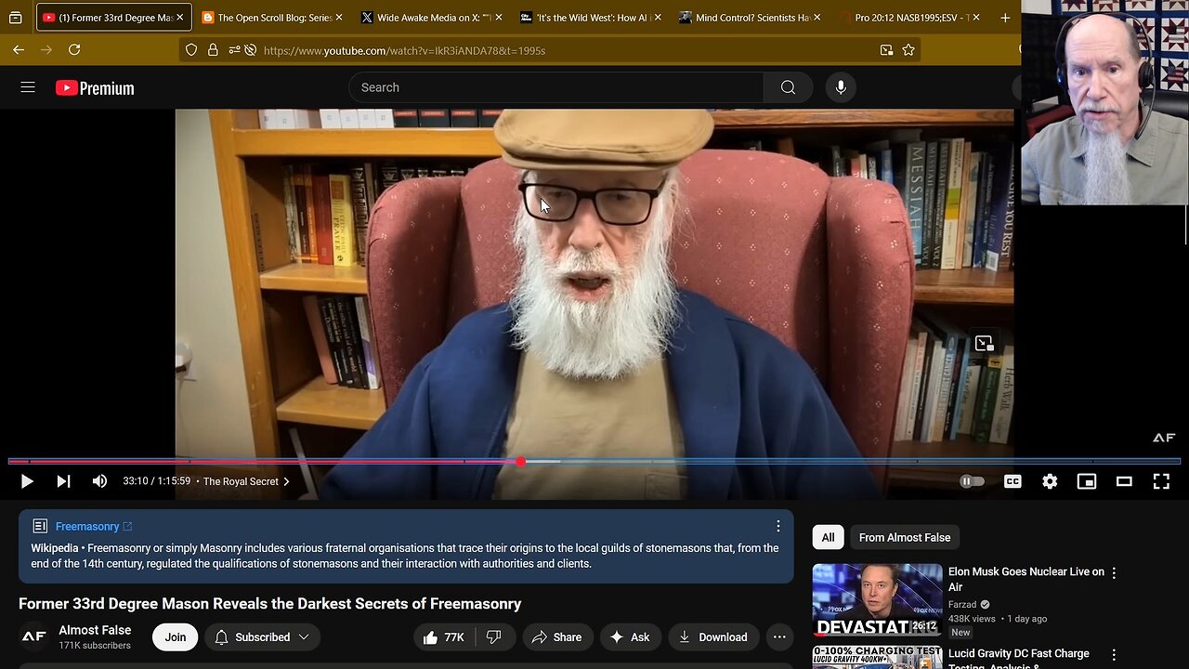Image resolution: width=1189 pixels, height=669 pixels.
Task: Play the paused video
Action: 27,481
